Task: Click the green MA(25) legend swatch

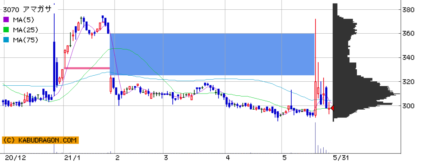Action: click(6, 30)
